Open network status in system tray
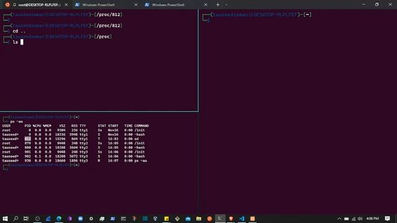Image resolution: width=397 pixels, height=223 pixels. point(354,219)
